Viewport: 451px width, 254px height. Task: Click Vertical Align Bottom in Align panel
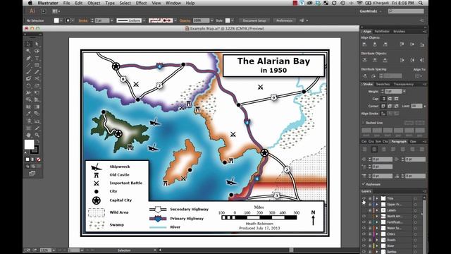pos(422,44)
